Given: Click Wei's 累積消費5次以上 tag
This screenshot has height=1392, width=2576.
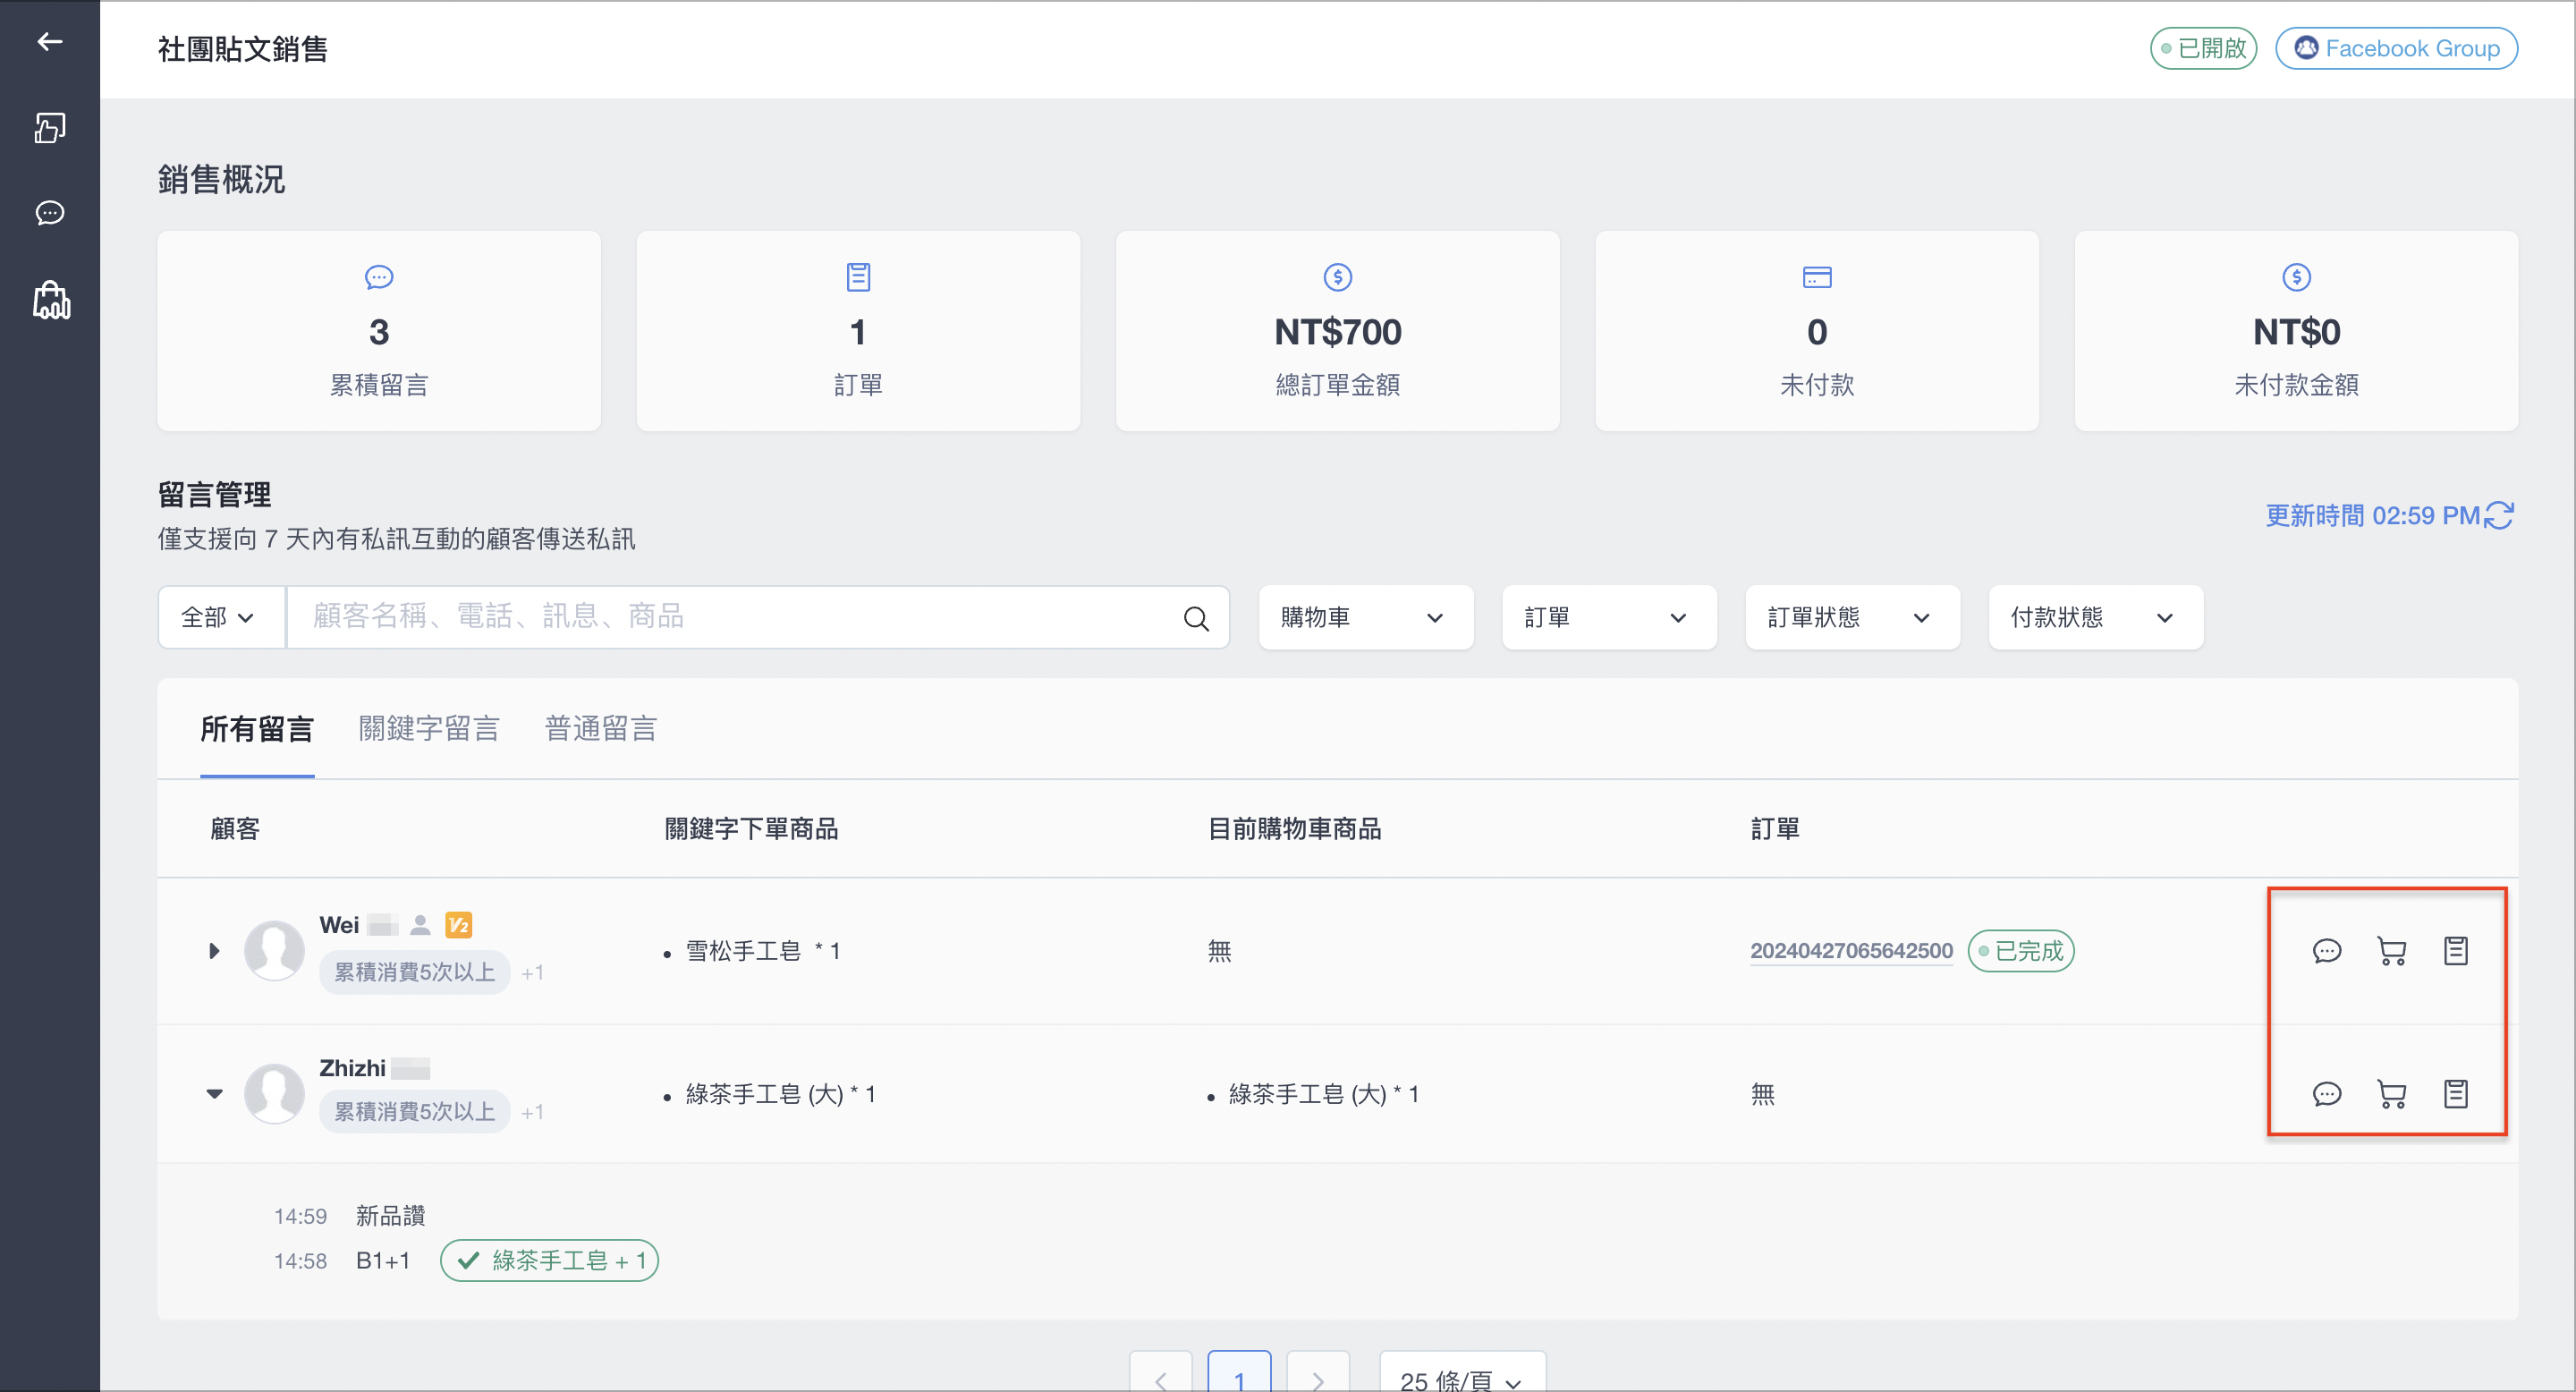Looking at the screenshot, I should coord(414,972).
